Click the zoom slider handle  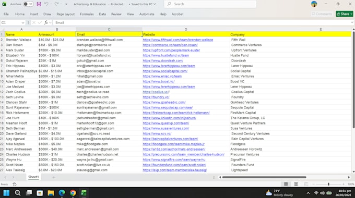(x=328, y=184)
